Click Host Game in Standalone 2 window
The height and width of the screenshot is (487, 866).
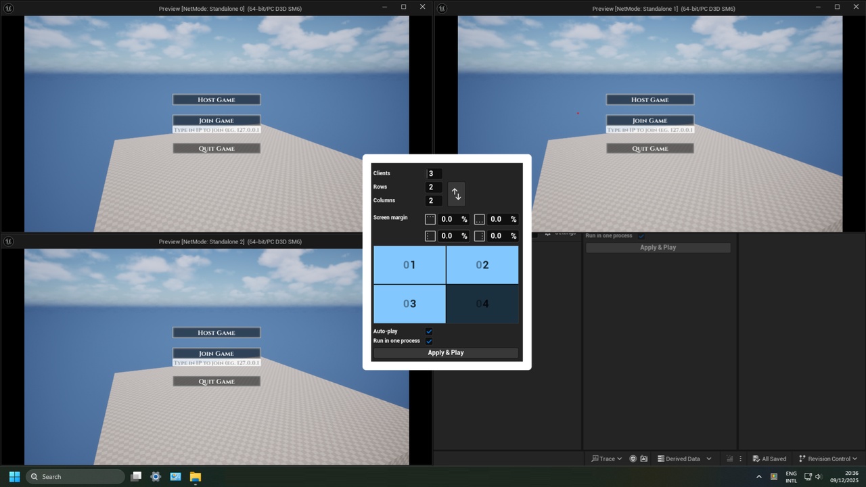point(216,332)
